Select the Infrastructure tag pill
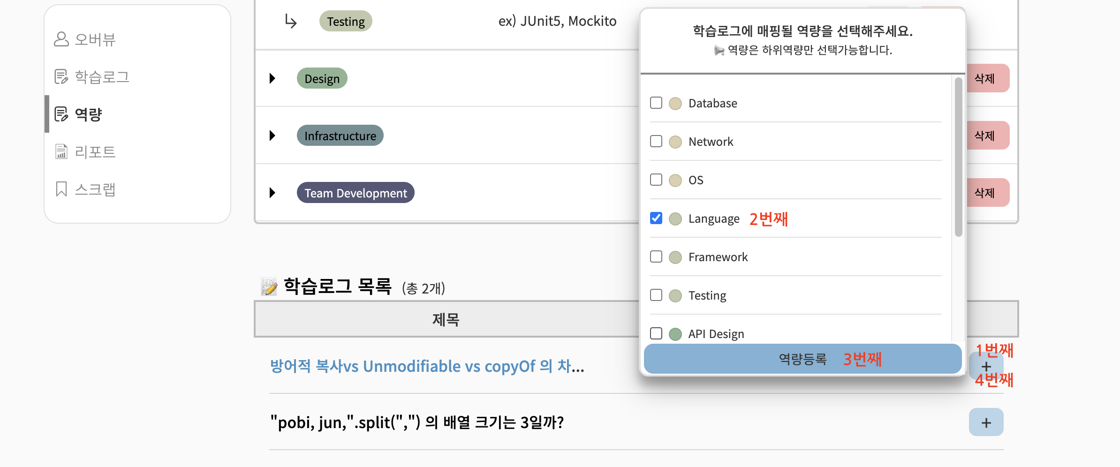 coord(340,136)
